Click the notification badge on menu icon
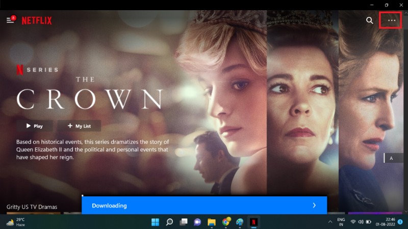The width and height of the screenshot is (408, 229). 13,18
